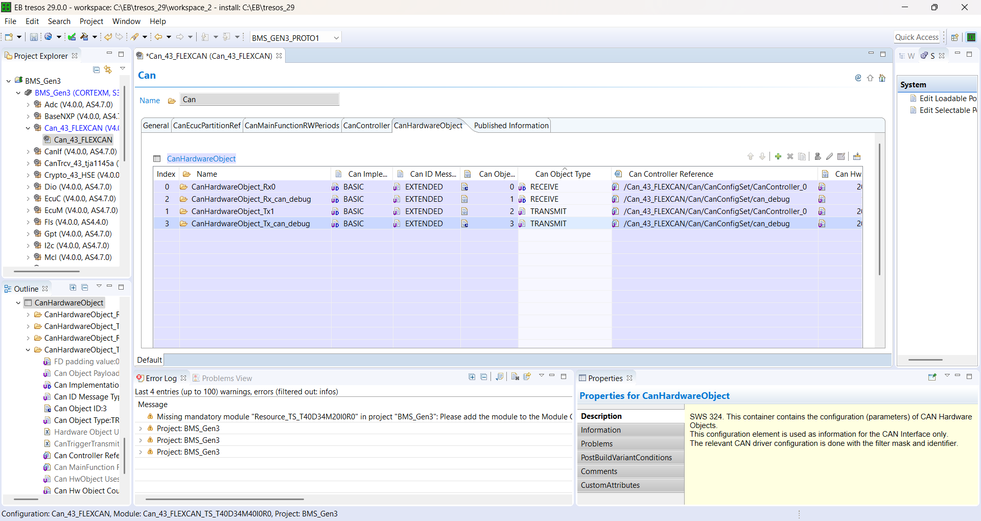This screenshot has width=981, height=521.
Task: Verify the project with the green checkmark icon
Action: (x=71, y=37)
